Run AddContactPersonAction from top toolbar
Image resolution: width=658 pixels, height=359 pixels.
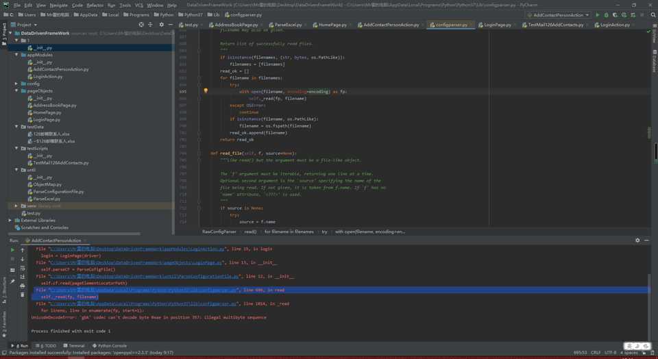tap(598, 14)
